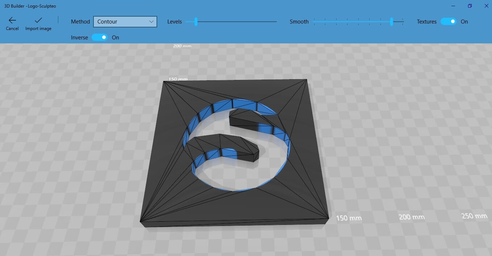Screen dimensions: 492x256
Task: Click the '200 mm' label at top of grid
Action: pos(182,46)
